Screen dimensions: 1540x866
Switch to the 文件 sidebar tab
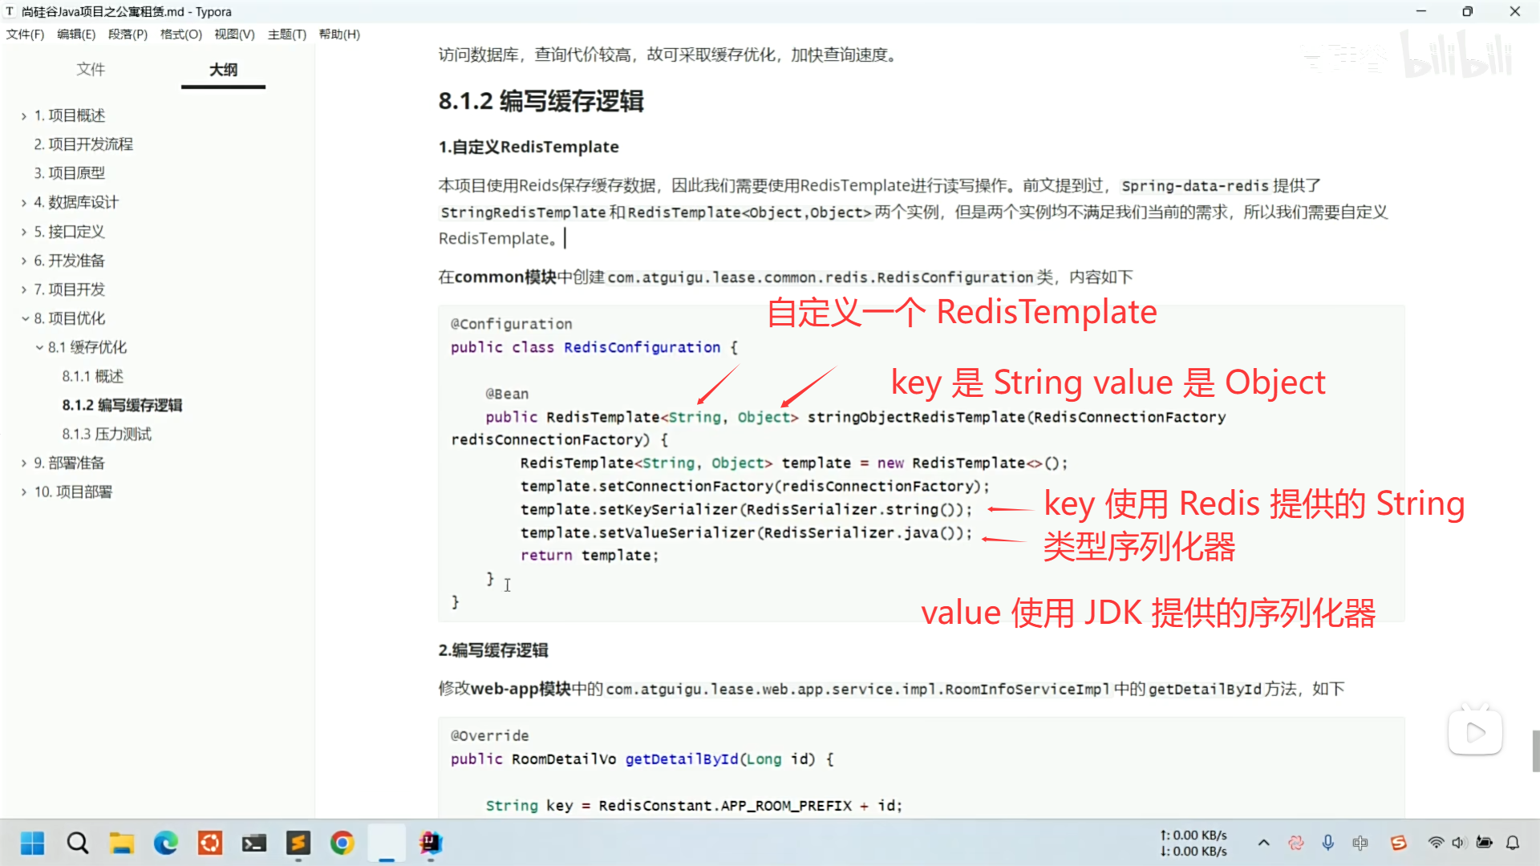tap(91, 70)
